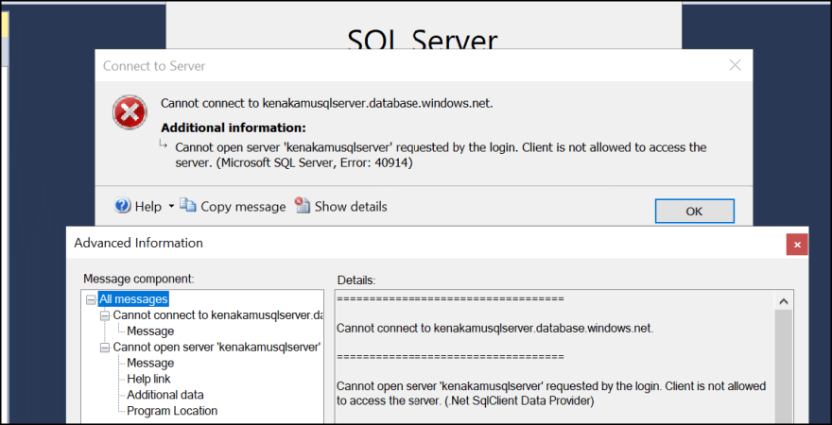Collapse the Cannot open server node
Image resolution: width=832 pixels, height=425 pixels.
(105, 348)
